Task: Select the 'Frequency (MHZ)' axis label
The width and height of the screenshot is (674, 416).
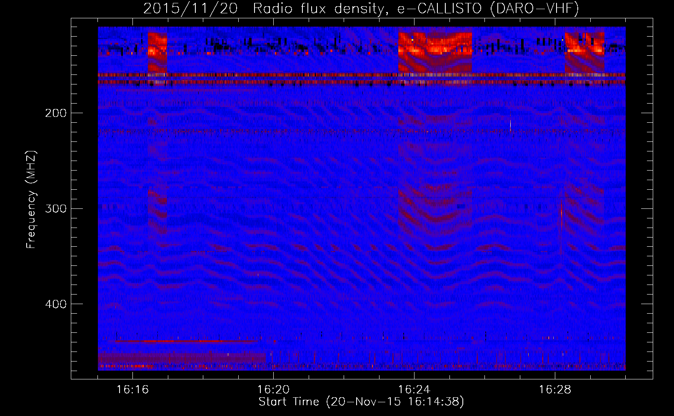Action: click(31, 200)
